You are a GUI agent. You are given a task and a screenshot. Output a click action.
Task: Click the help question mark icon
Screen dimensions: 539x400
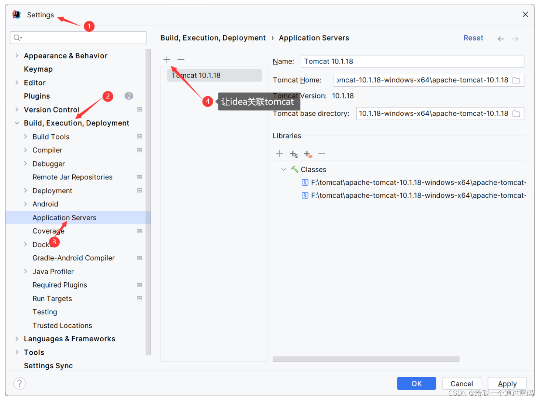pos(20,383)
